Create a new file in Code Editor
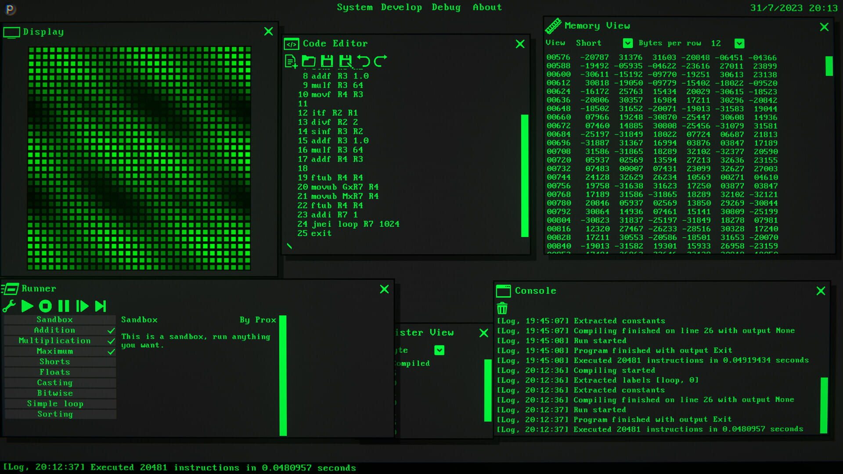The height and width of the screenshot is (474, 843). click(x=291, y=61)
